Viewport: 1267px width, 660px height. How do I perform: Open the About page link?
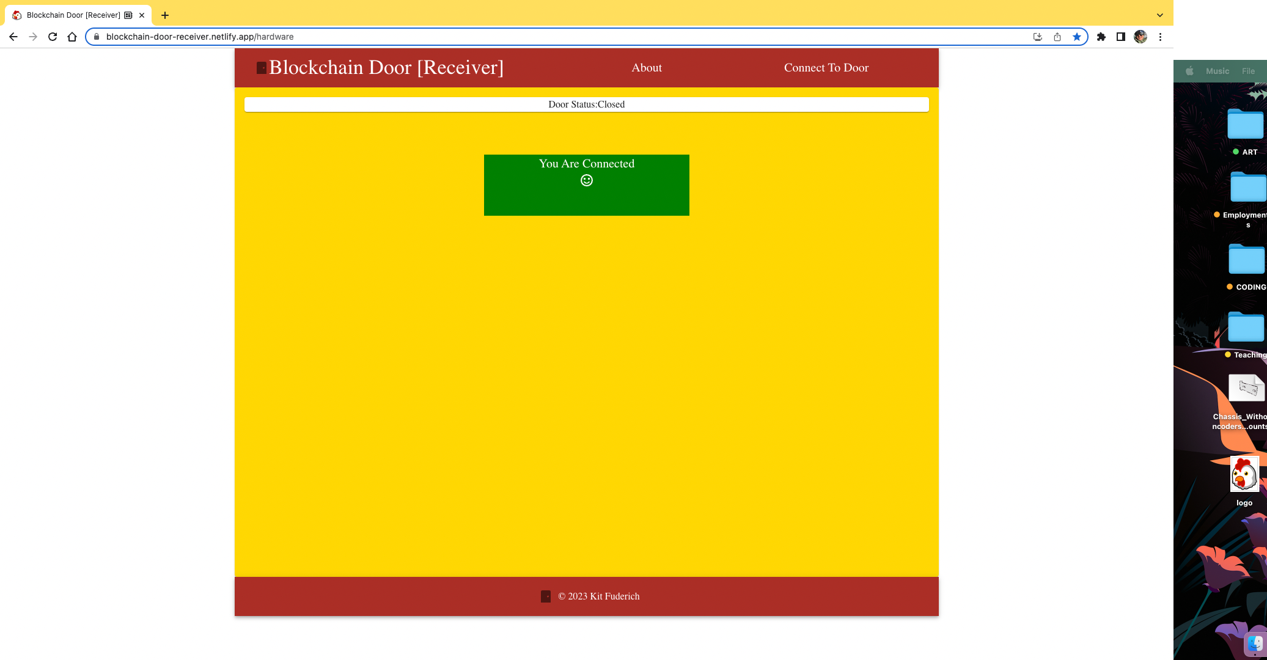point(647,68)
